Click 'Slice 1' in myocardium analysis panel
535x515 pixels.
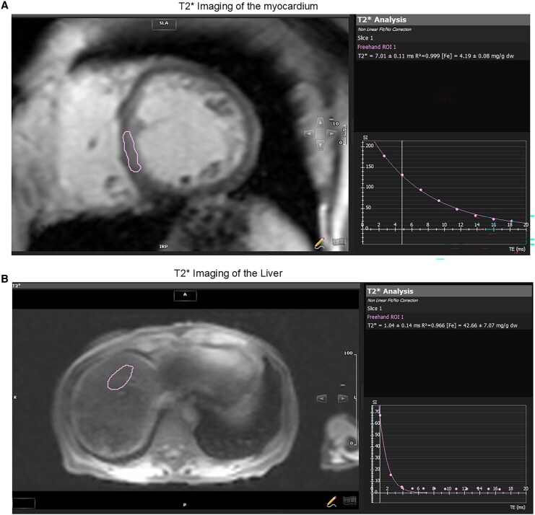(x=365, y=38)
